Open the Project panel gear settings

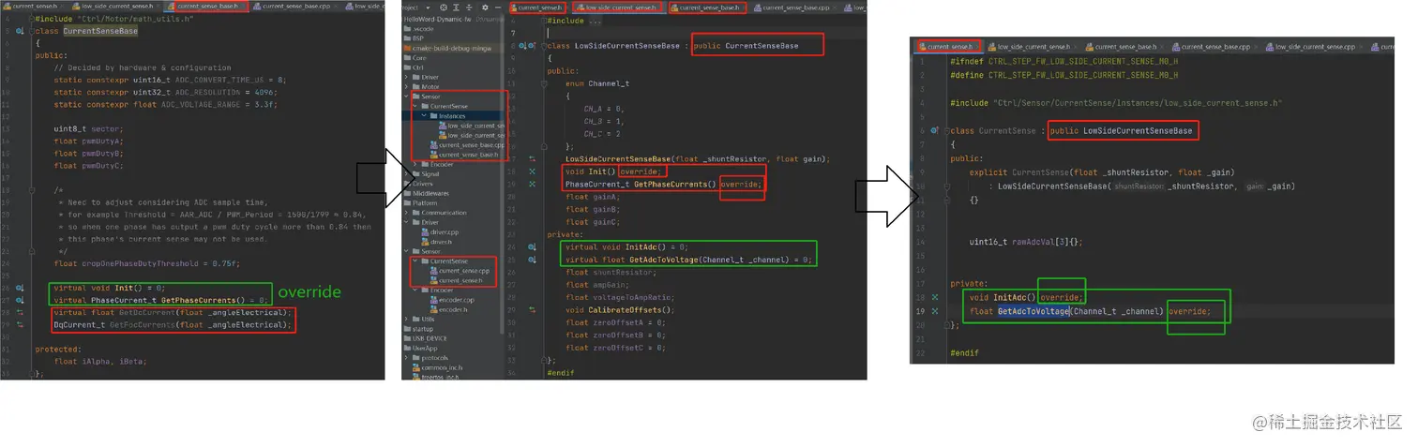[485, 7]
